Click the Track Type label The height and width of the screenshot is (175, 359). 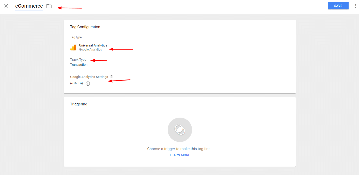(78, 60)
